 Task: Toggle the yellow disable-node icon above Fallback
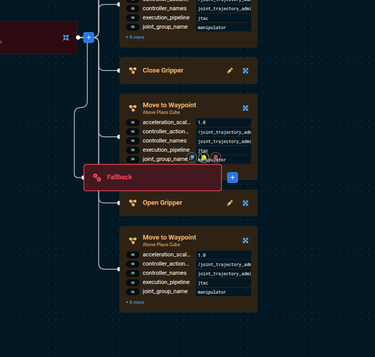pyautogui.click(x=204, y=158)
